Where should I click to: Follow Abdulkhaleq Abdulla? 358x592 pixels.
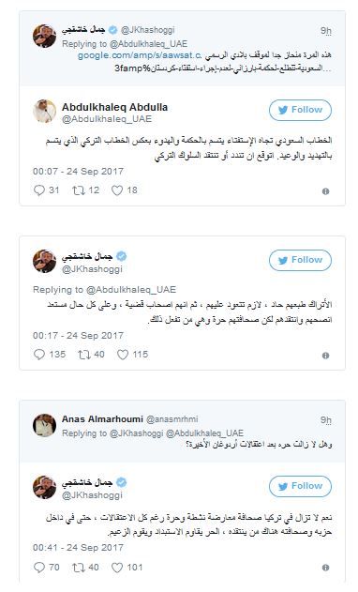[x=300, y=110]
